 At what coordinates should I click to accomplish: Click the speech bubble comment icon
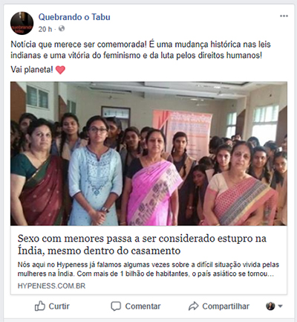(116, 306)
